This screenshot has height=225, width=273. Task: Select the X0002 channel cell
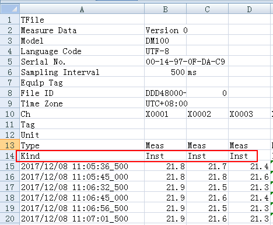click(x=207, y=114)
